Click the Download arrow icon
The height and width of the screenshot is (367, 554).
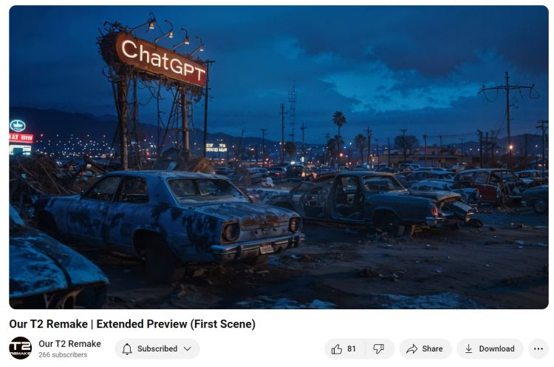[x=468, y=349]
